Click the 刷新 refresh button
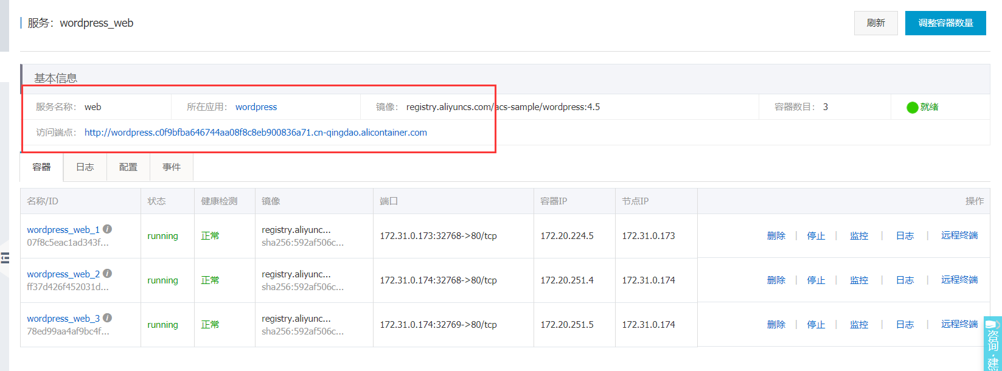The image size is (1002, 371). click(x=875, y=23)
